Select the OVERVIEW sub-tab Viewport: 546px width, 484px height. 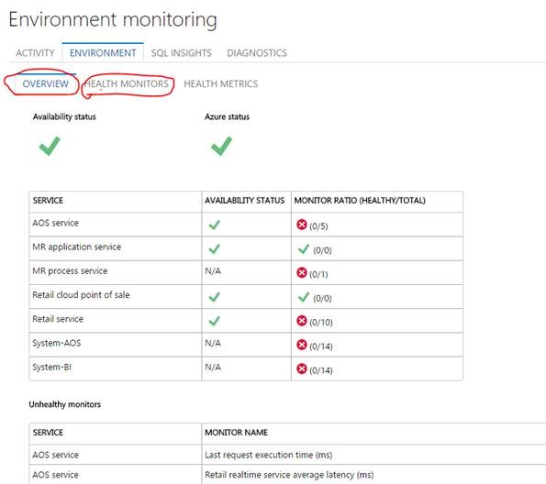[46, 83]
